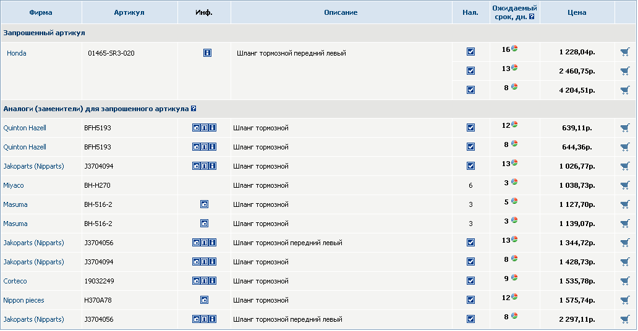Sort by 'Ожидаемый срок, дн.' header
The height and width of the screenshot is (331, 638).
point(514,12)
